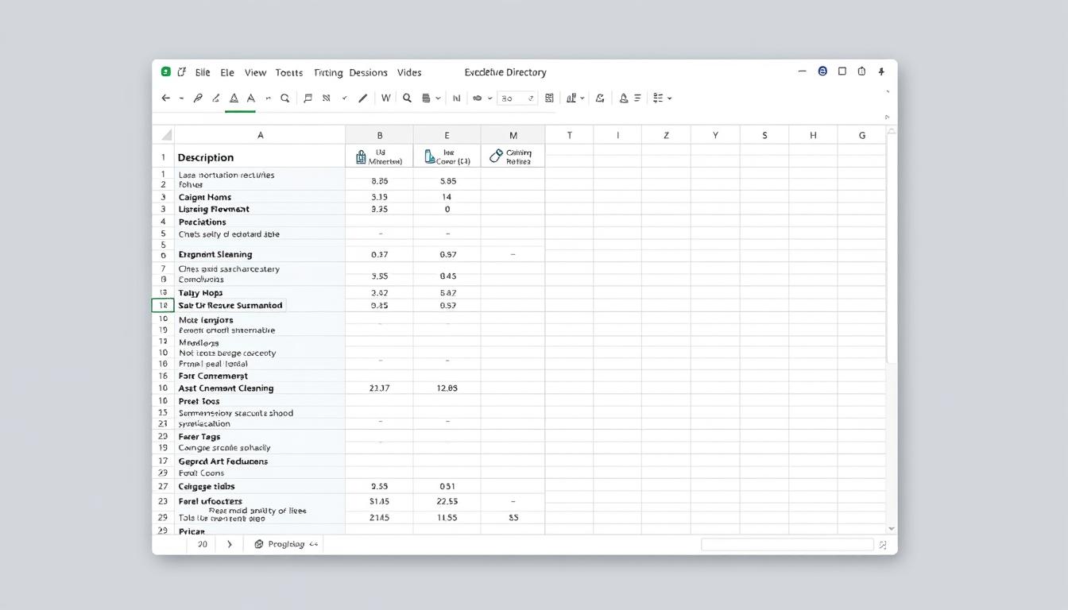Click the W icon in toolbar
1068x610 pixels.
tap(385, 98)
